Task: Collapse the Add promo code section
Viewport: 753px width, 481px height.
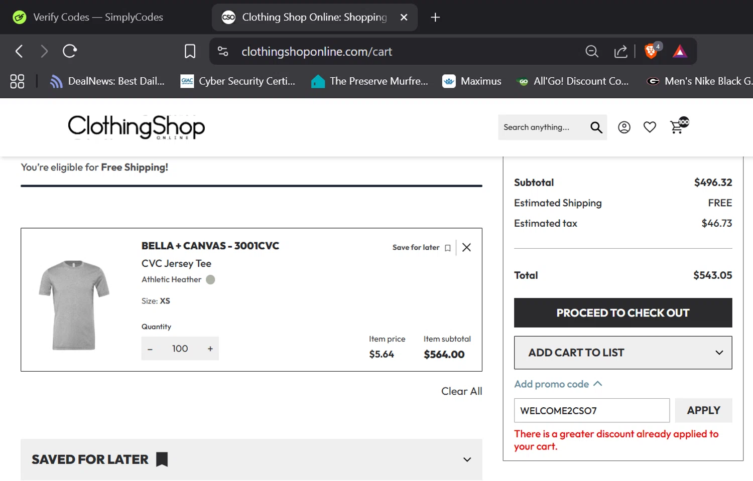Action: pyautogui.click(x=558, y=384)
